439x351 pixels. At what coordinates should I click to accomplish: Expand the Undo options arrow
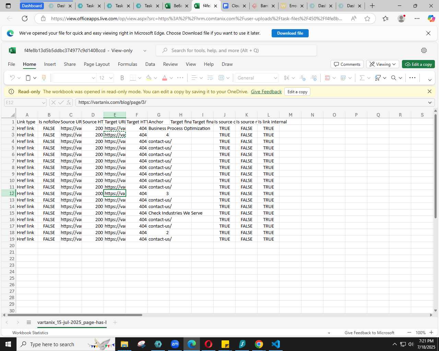tap(19, 78)
